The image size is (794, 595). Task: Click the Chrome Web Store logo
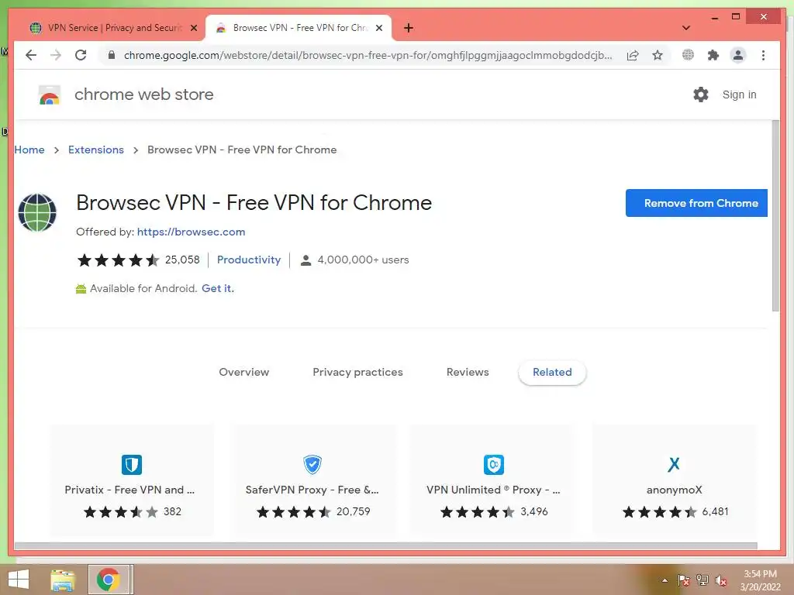pos(50,95)
